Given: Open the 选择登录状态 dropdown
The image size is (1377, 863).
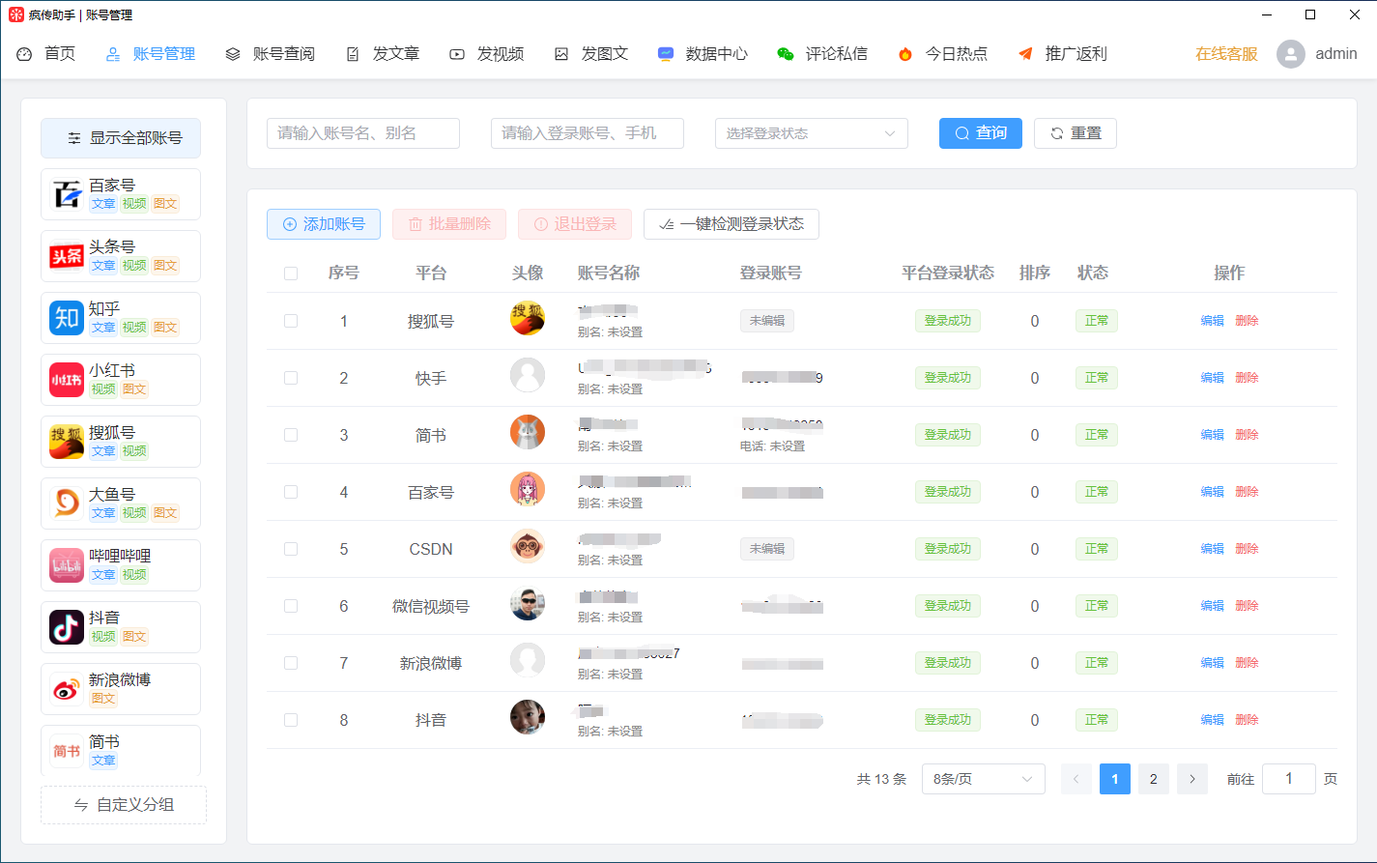Looking at the screenshot, I should coord(811,133).
